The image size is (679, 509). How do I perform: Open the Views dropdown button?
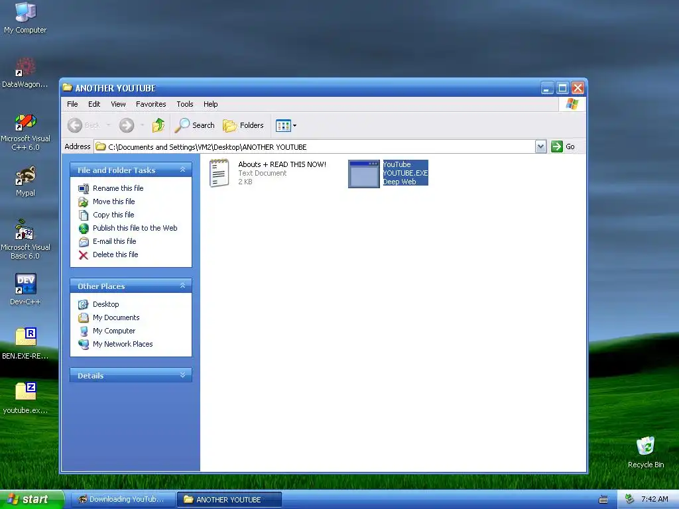[286, 125]
